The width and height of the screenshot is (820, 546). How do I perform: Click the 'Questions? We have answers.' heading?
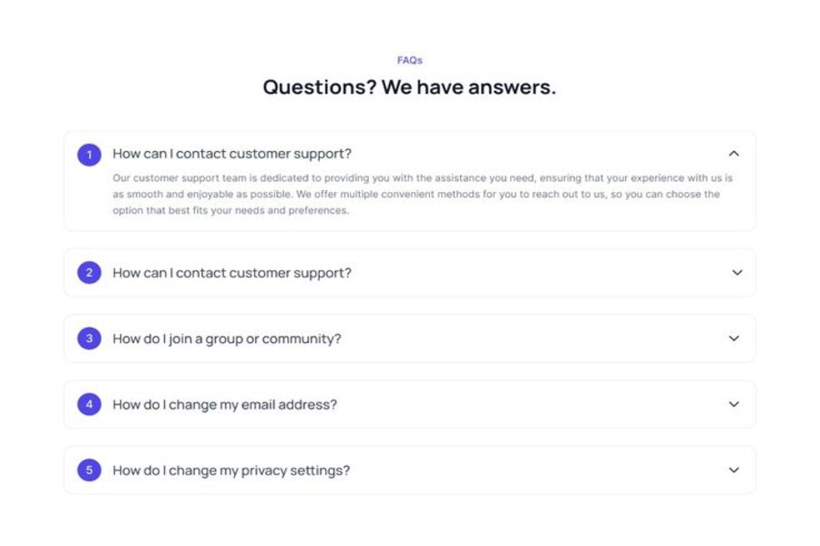tap(409, 87)
